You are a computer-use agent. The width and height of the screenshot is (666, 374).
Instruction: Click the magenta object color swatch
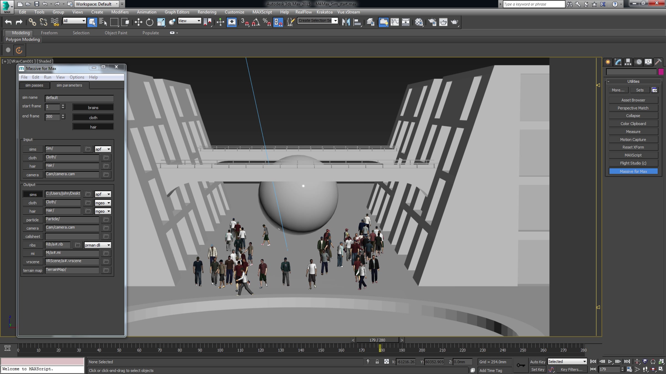click(661, 72)
